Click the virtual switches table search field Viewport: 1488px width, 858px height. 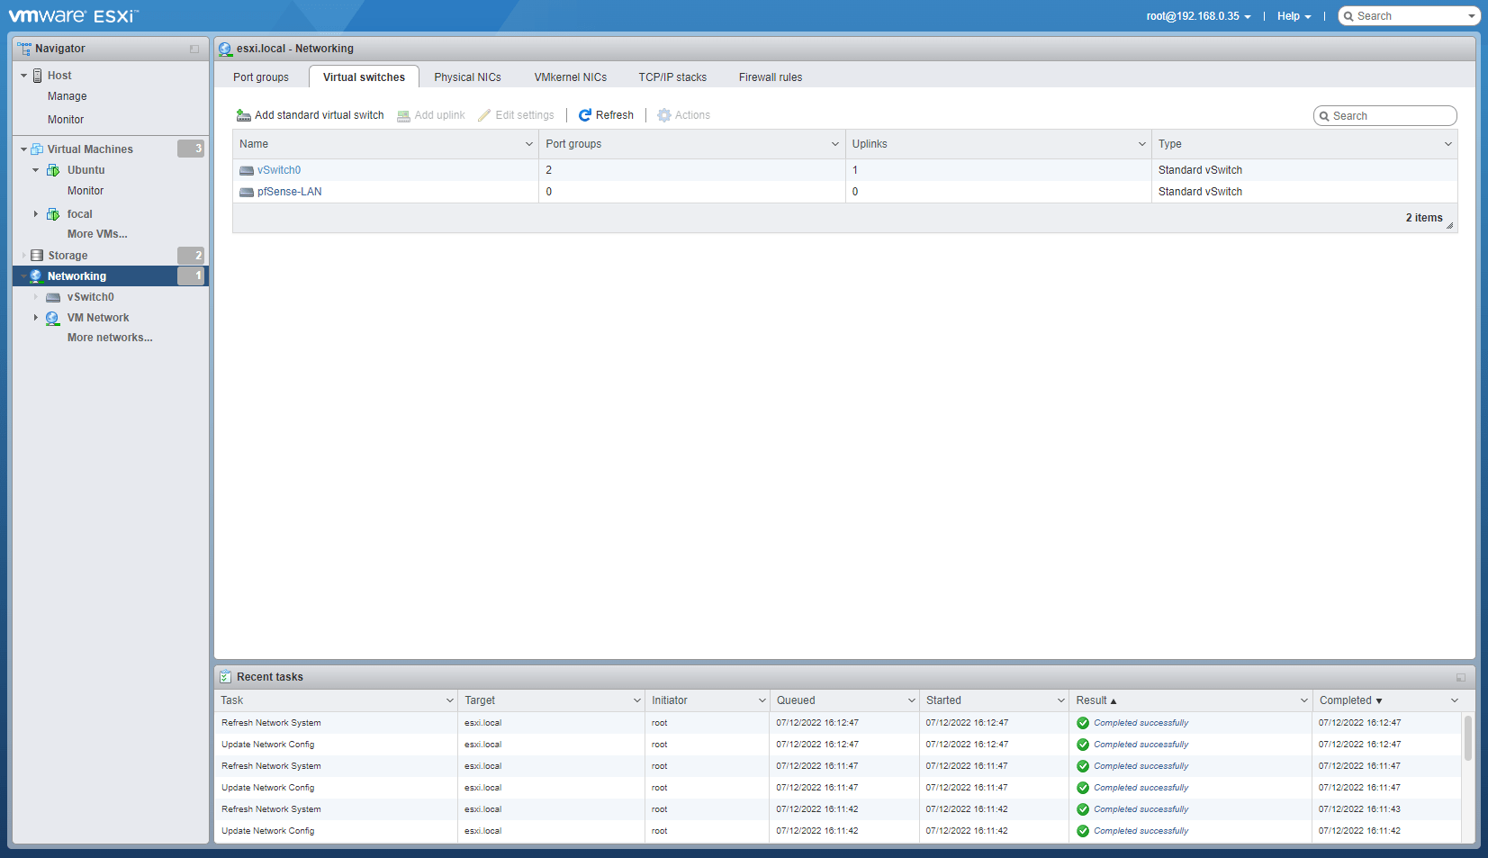click(x=1385, y=116)
